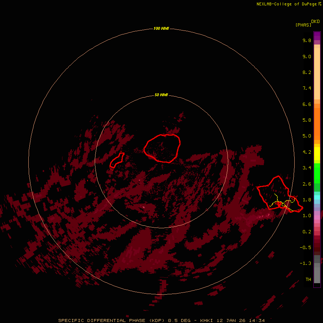The image size is (323, 323).
Task: Click the 3.4 scale value
Action: [x=307, y=168]
